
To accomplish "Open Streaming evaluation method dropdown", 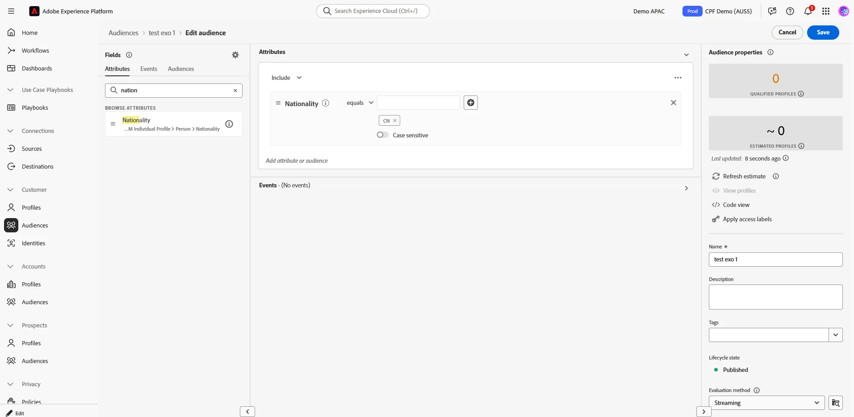I will pyautogui.click(x=767, y=403).
